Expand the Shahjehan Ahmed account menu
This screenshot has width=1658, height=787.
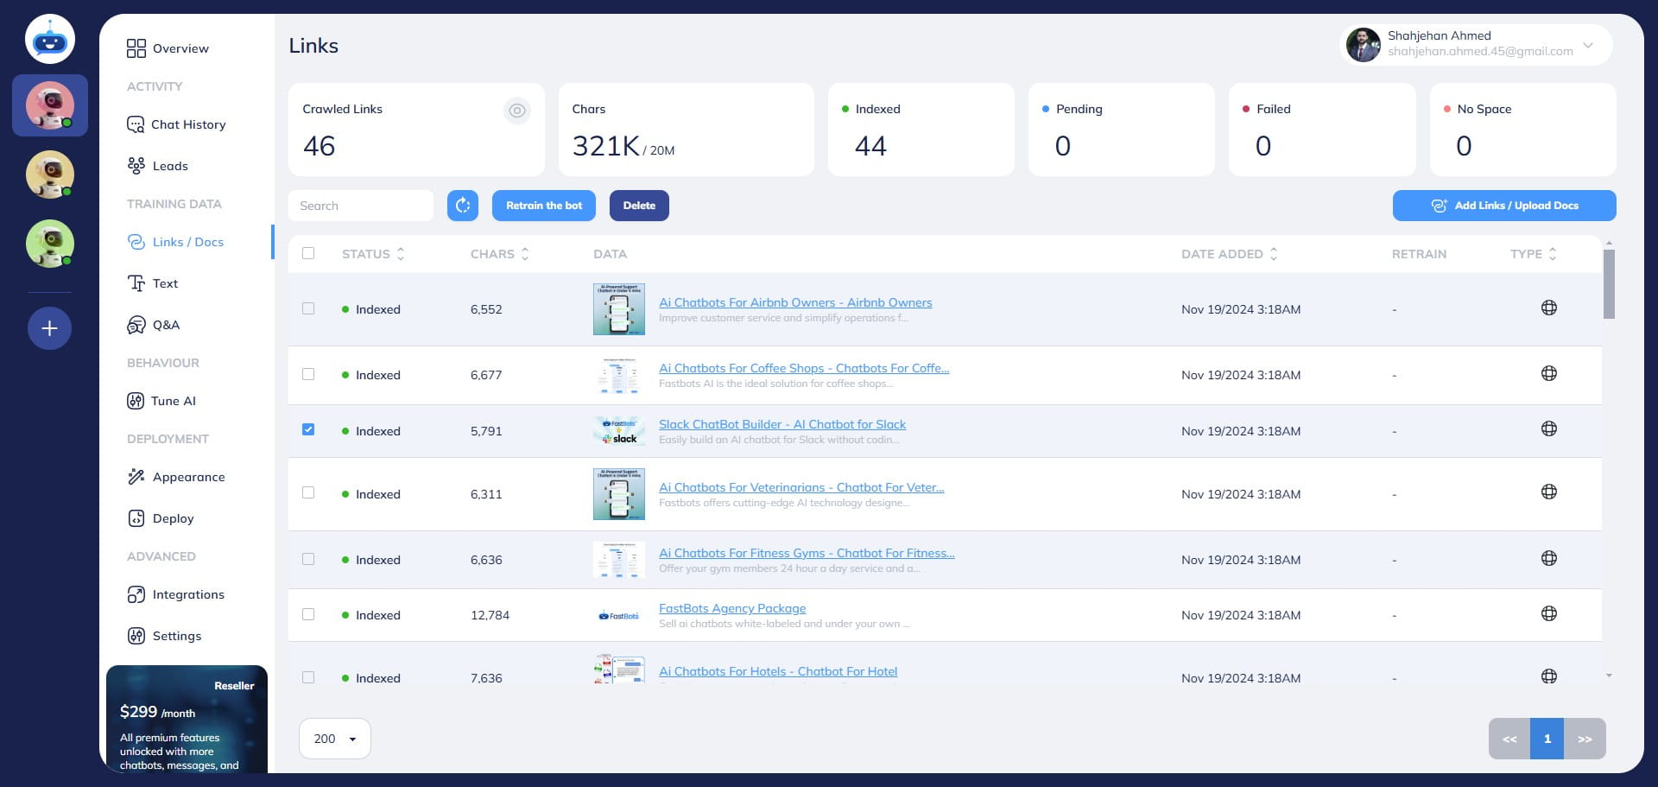pos(1587,45)
